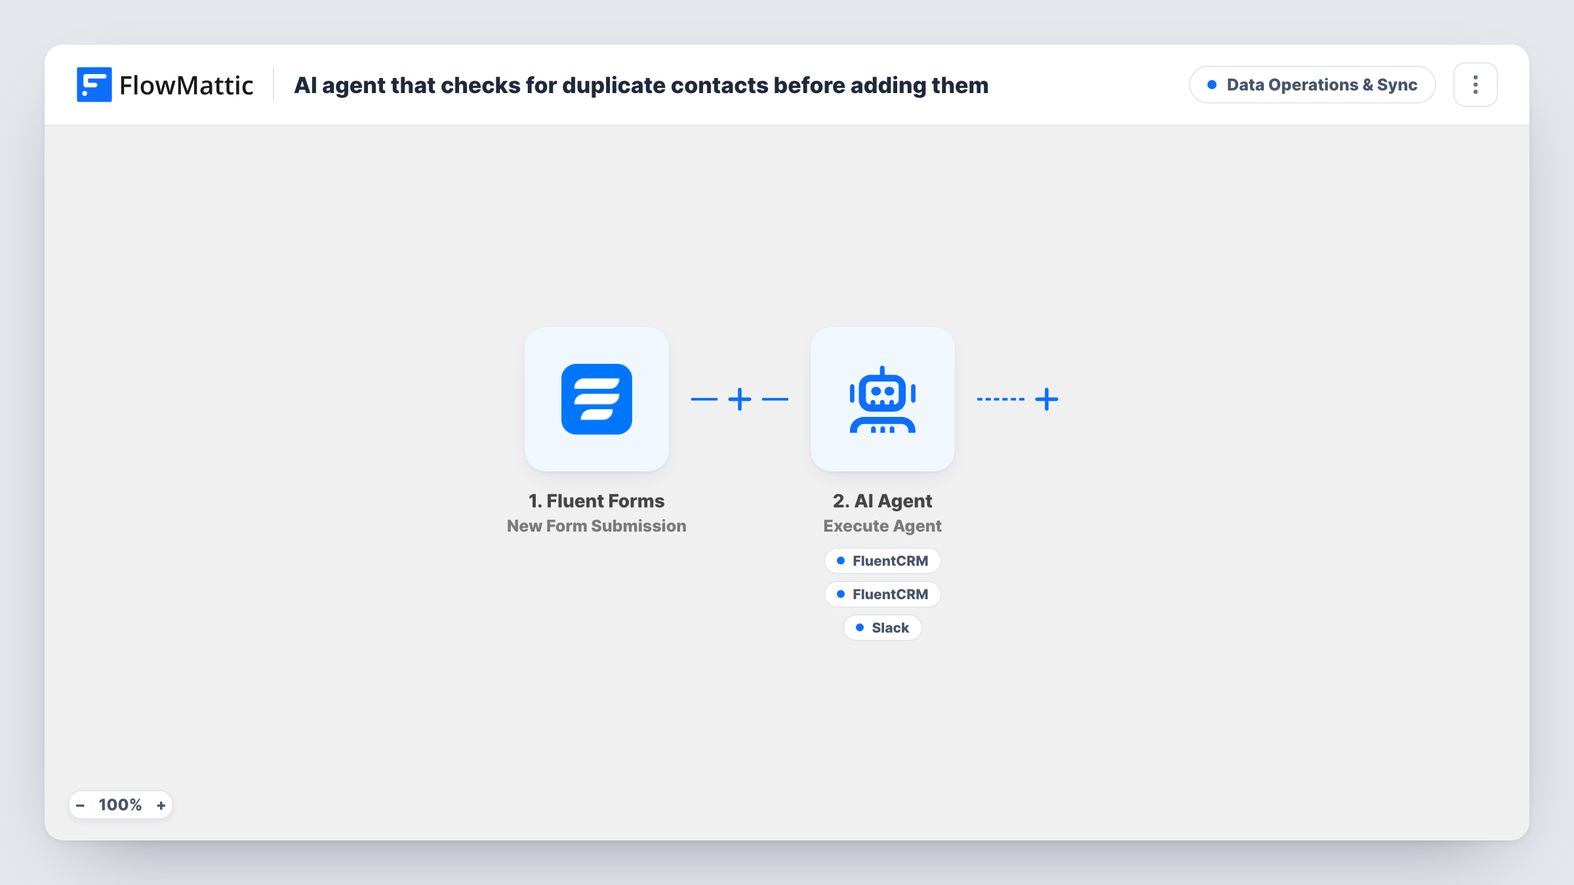Open the AI Agent robot node
The height and width of the screenshot is (885, 1574).
[882, 399]
